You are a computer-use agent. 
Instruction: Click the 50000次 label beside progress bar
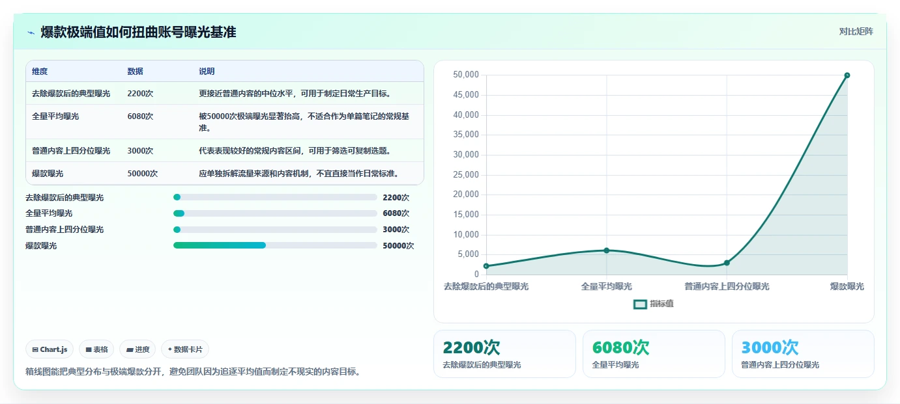398,246
